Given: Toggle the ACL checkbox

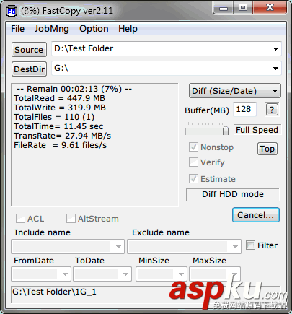Looking at the screenshot, I should [20, 219].
